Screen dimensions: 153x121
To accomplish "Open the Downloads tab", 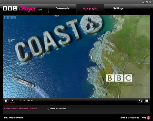I will click(62, 8).
